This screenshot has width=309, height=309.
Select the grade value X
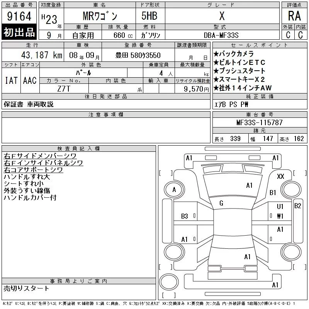pyautogui.click(x=222, y=16)
